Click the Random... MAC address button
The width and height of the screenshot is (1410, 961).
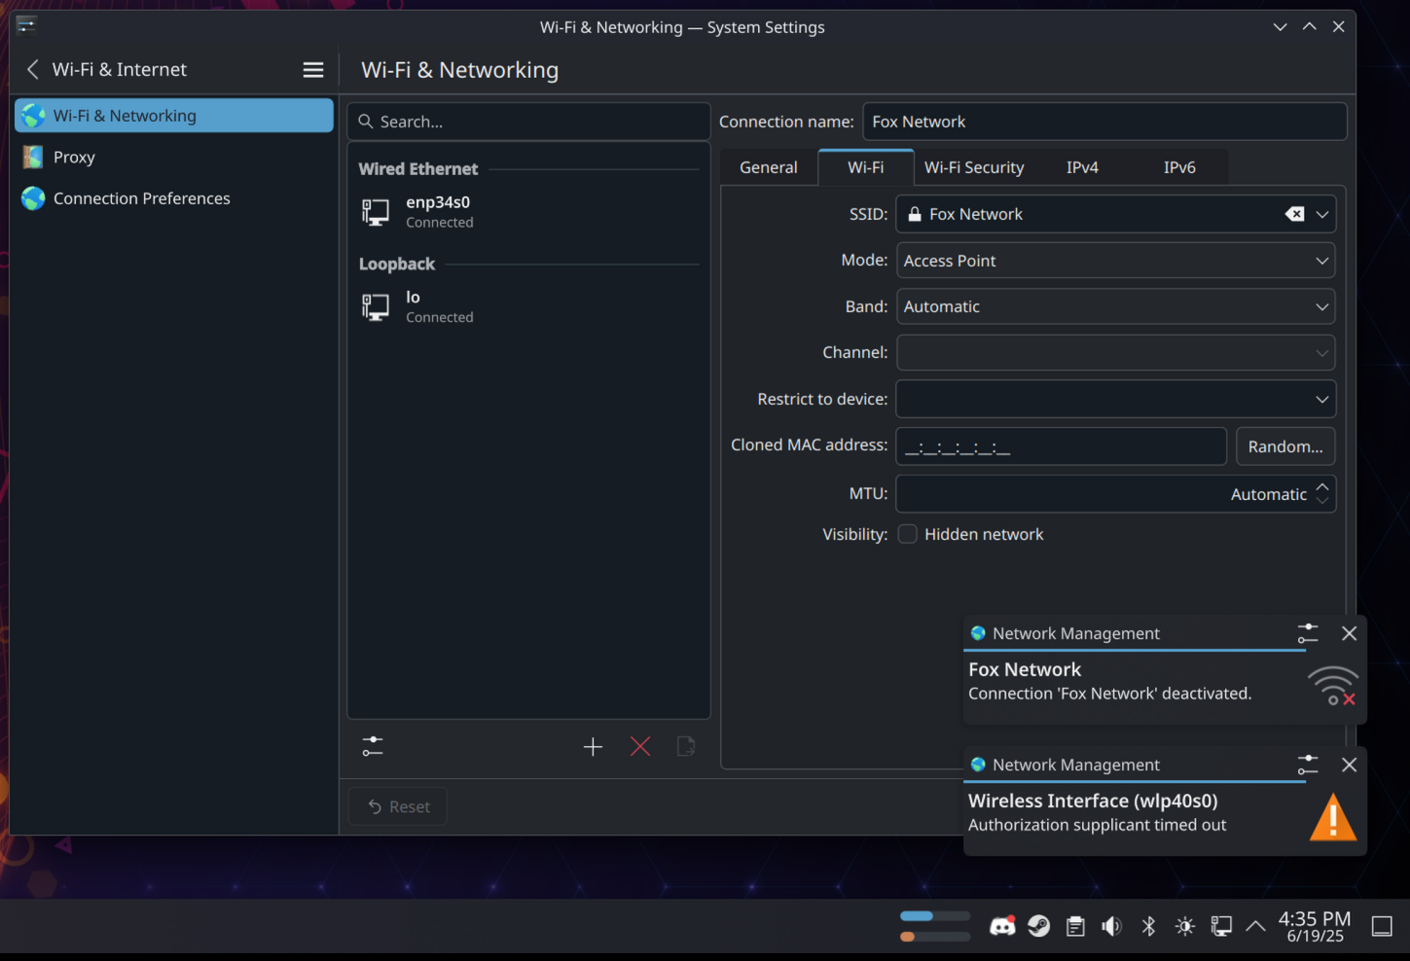point(1284,446)
